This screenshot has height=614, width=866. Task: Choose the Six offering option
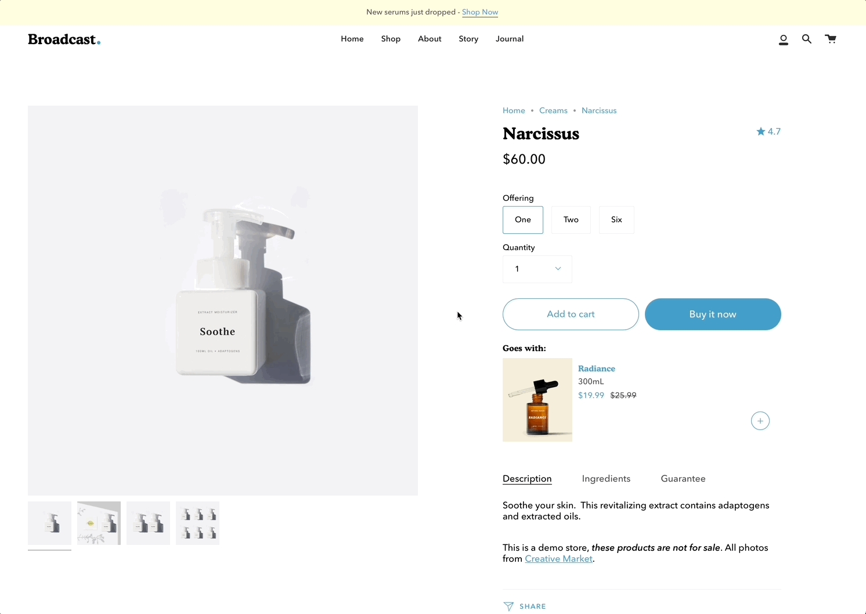tap(616, 220)
